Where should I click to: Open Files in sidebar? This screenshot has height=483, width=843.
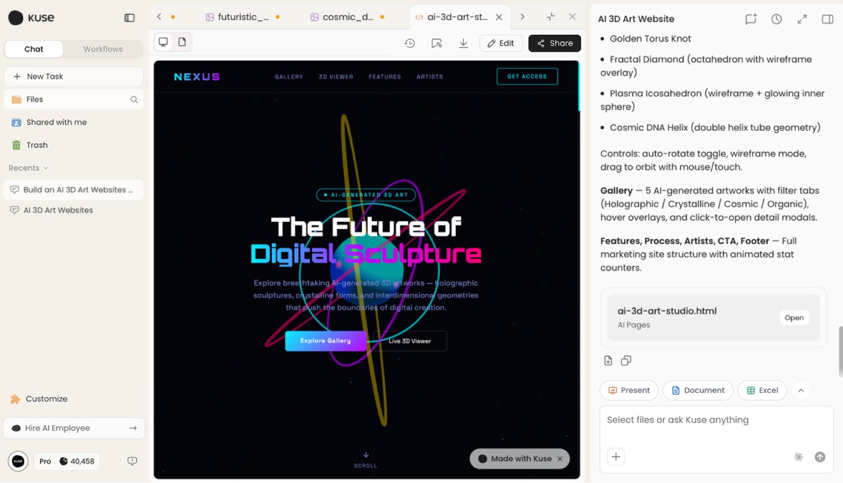click(x=74, y=100)
